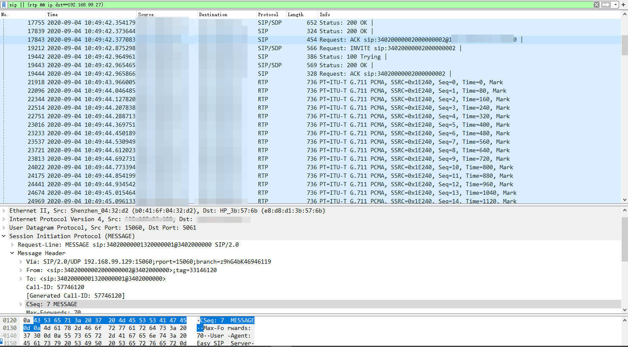Select RTP packet 21918 with Seq=0
Image resolution: width=628 pixels, height=347 pixels.
pos(310,82)
